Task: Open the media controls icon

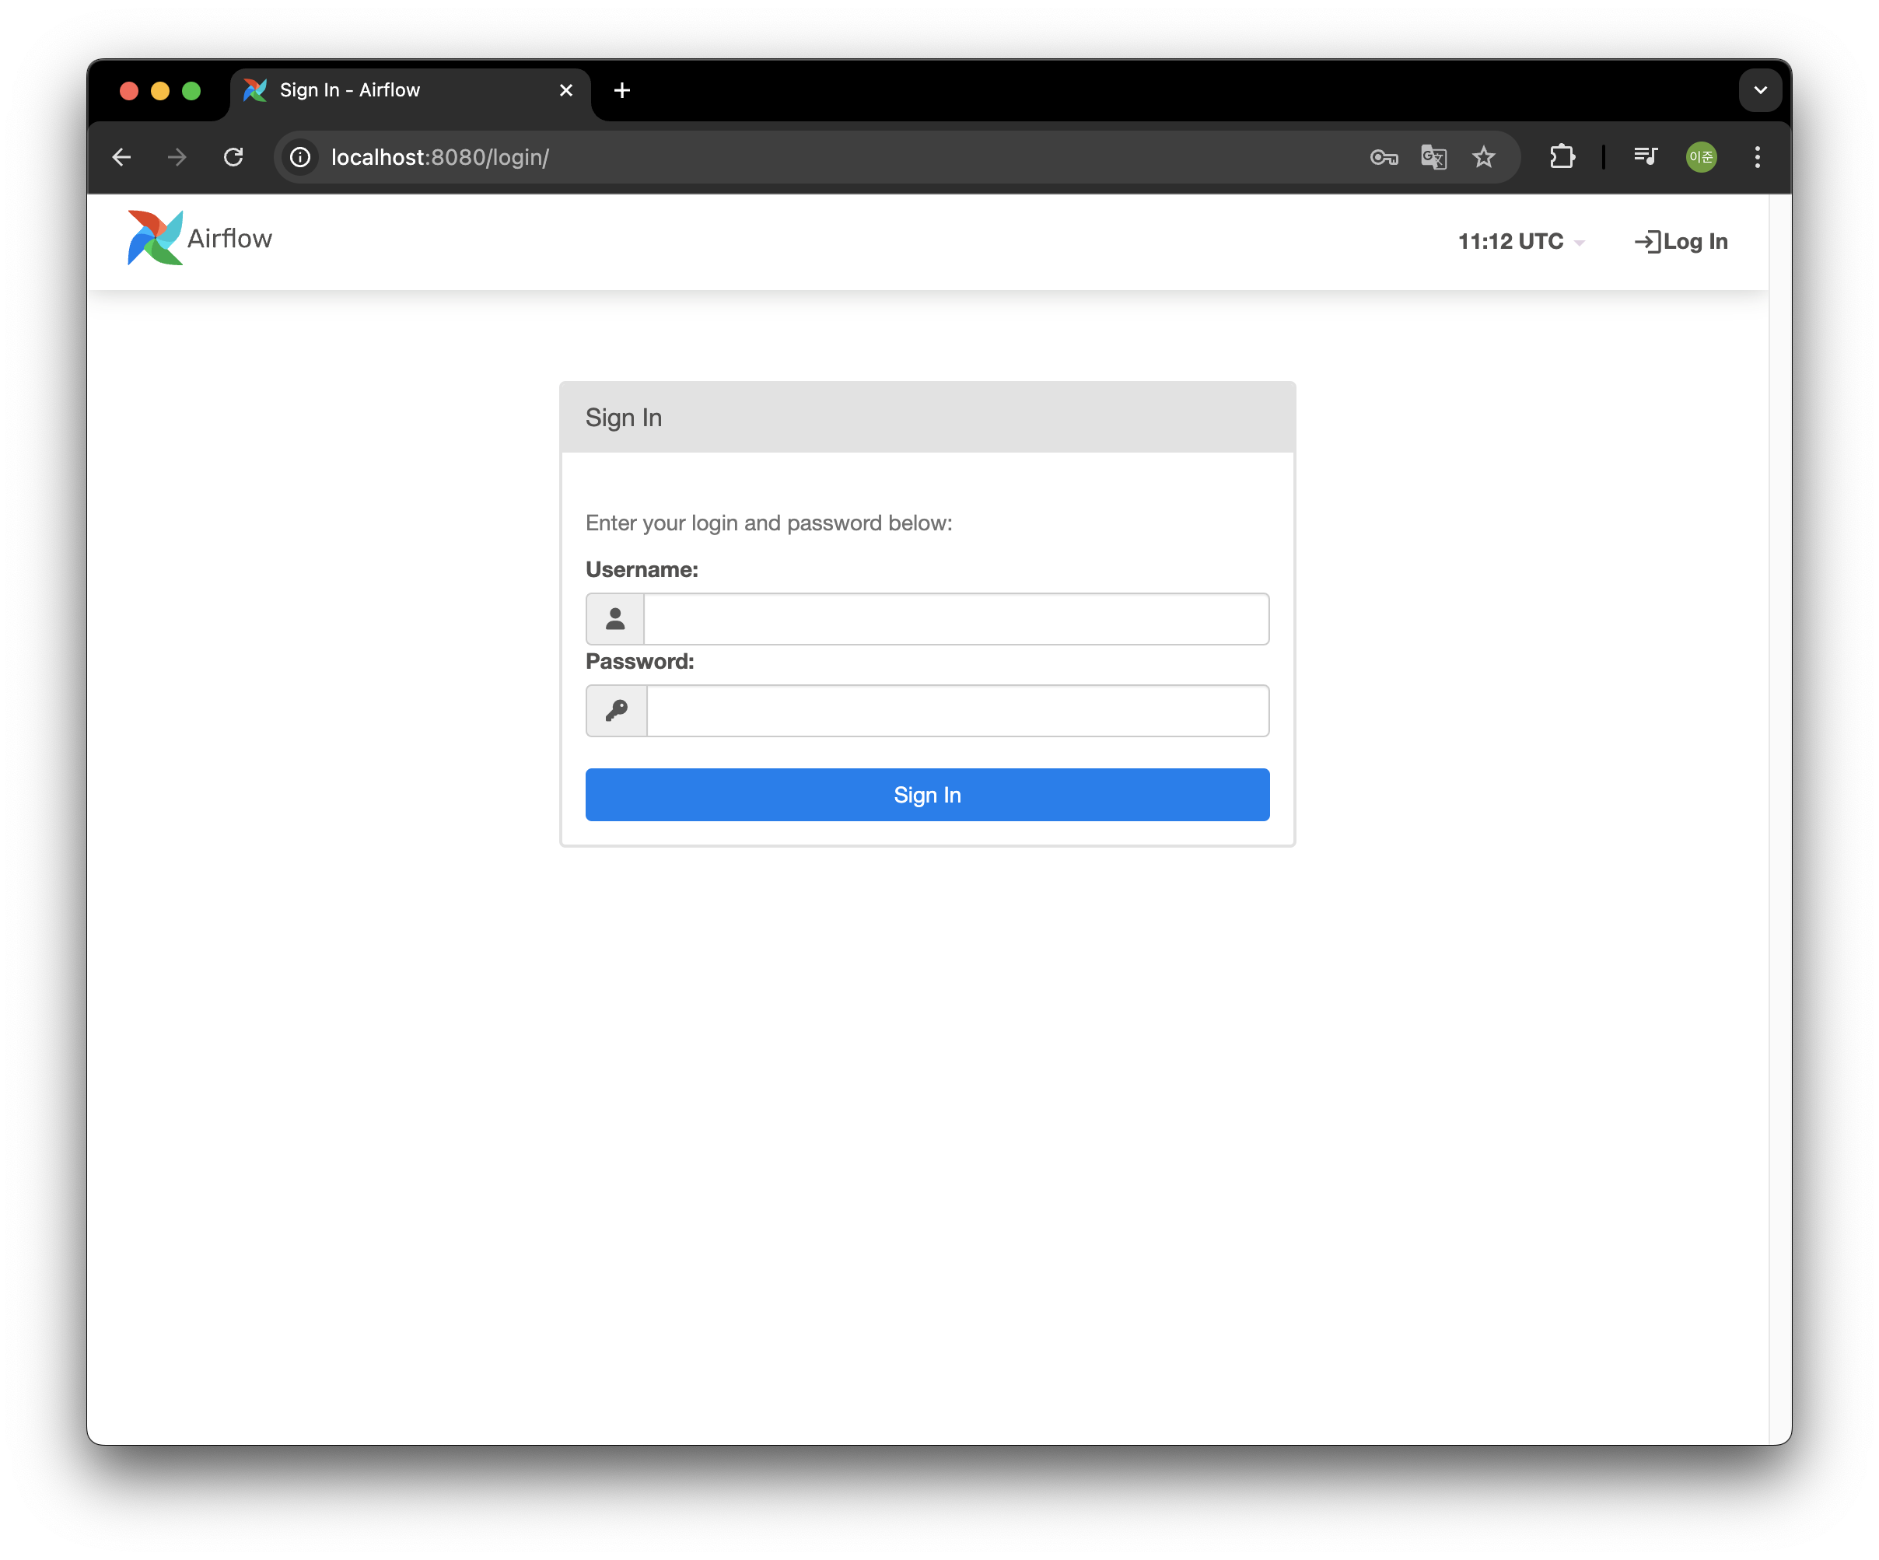Action: point(1645,157)
